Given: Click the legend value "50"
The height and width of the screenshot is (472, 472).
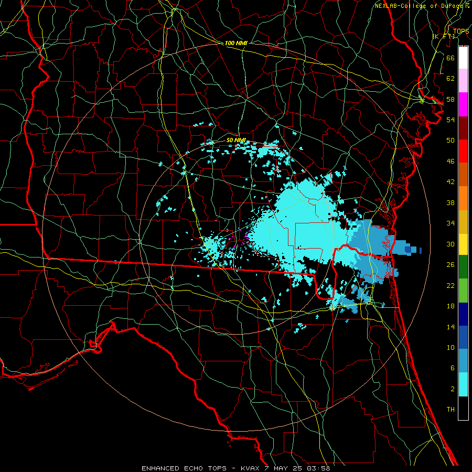Looking at the screenshot, I should [x=450, y=141].
